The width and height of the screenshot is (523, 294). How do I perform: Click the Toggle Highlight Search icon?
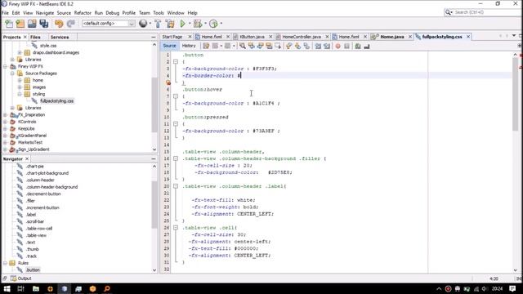(x=269, y=46)
